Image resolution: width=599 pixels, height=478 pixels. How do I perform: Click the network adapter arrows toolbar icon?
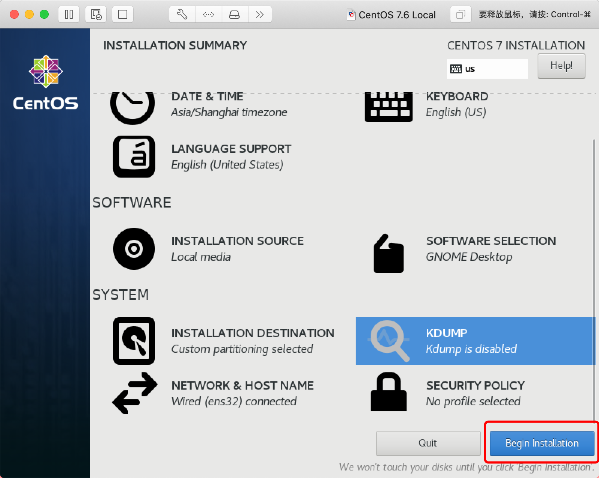[209, 14]
